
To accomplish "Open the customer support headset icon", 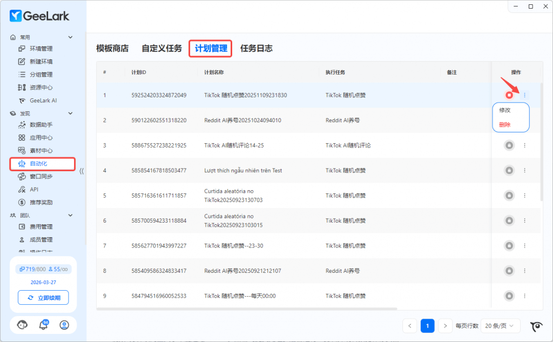I will point(23,325).
